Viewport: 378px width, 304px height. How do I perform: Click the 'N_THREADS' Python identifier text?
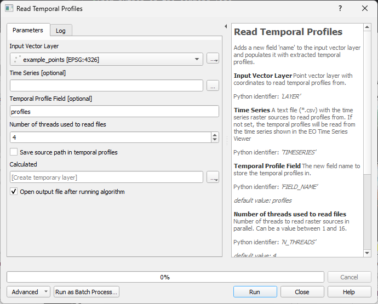(x=299, y=242)
